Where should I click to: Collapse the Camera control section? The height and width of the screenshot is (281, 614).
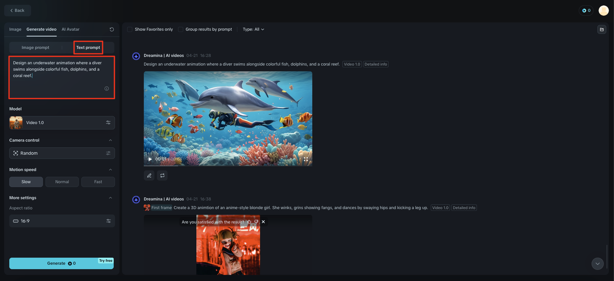click(x=111, y=140)
